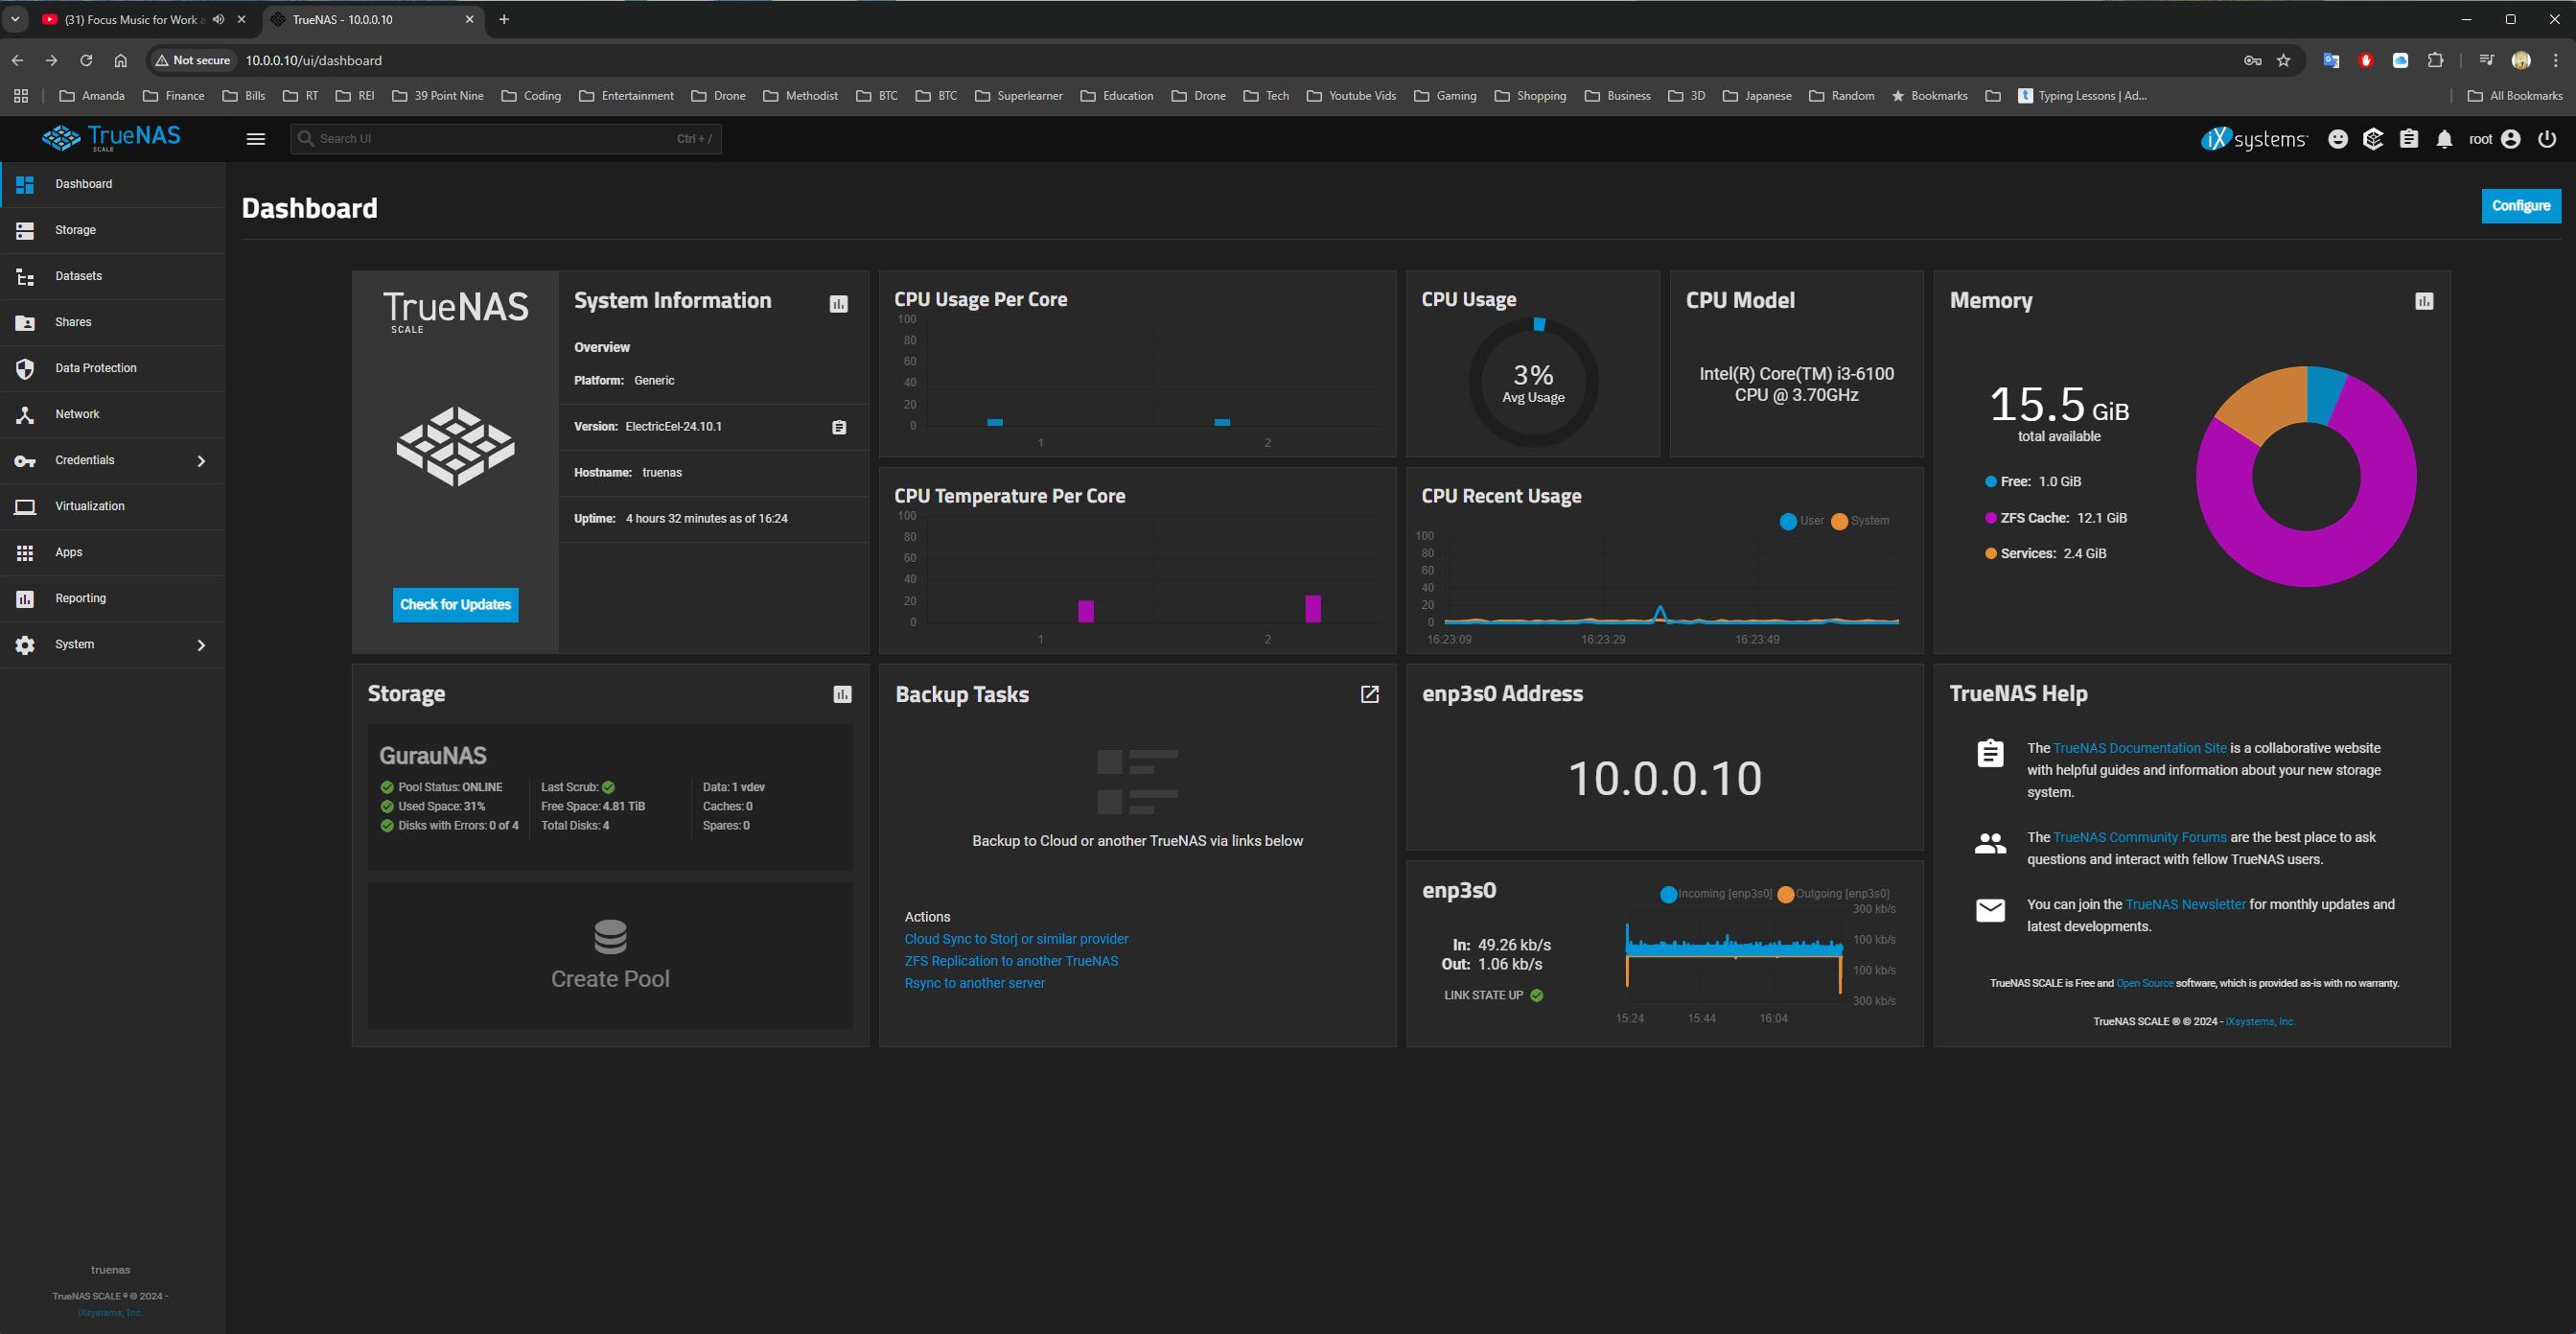Click the ZFS Cache magenta legend dot
Image resolution: width=2576 pixels, height=1334 pixels.
[1990, 518]
